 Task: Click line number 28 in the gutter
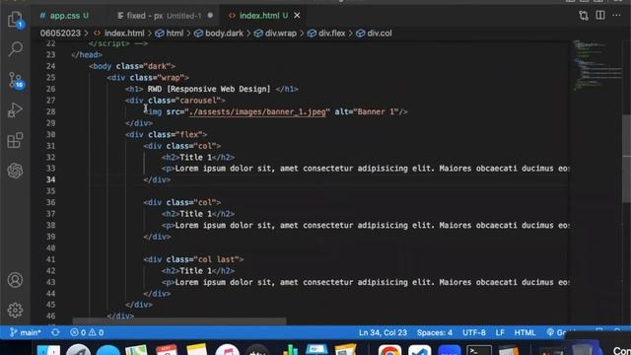point(50,111)
